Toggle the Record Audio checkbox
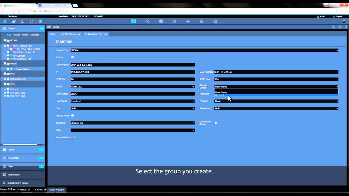Image resolution: width=349 pixels, height=196 pixels. pyautogui.click(x=72, y=116)
